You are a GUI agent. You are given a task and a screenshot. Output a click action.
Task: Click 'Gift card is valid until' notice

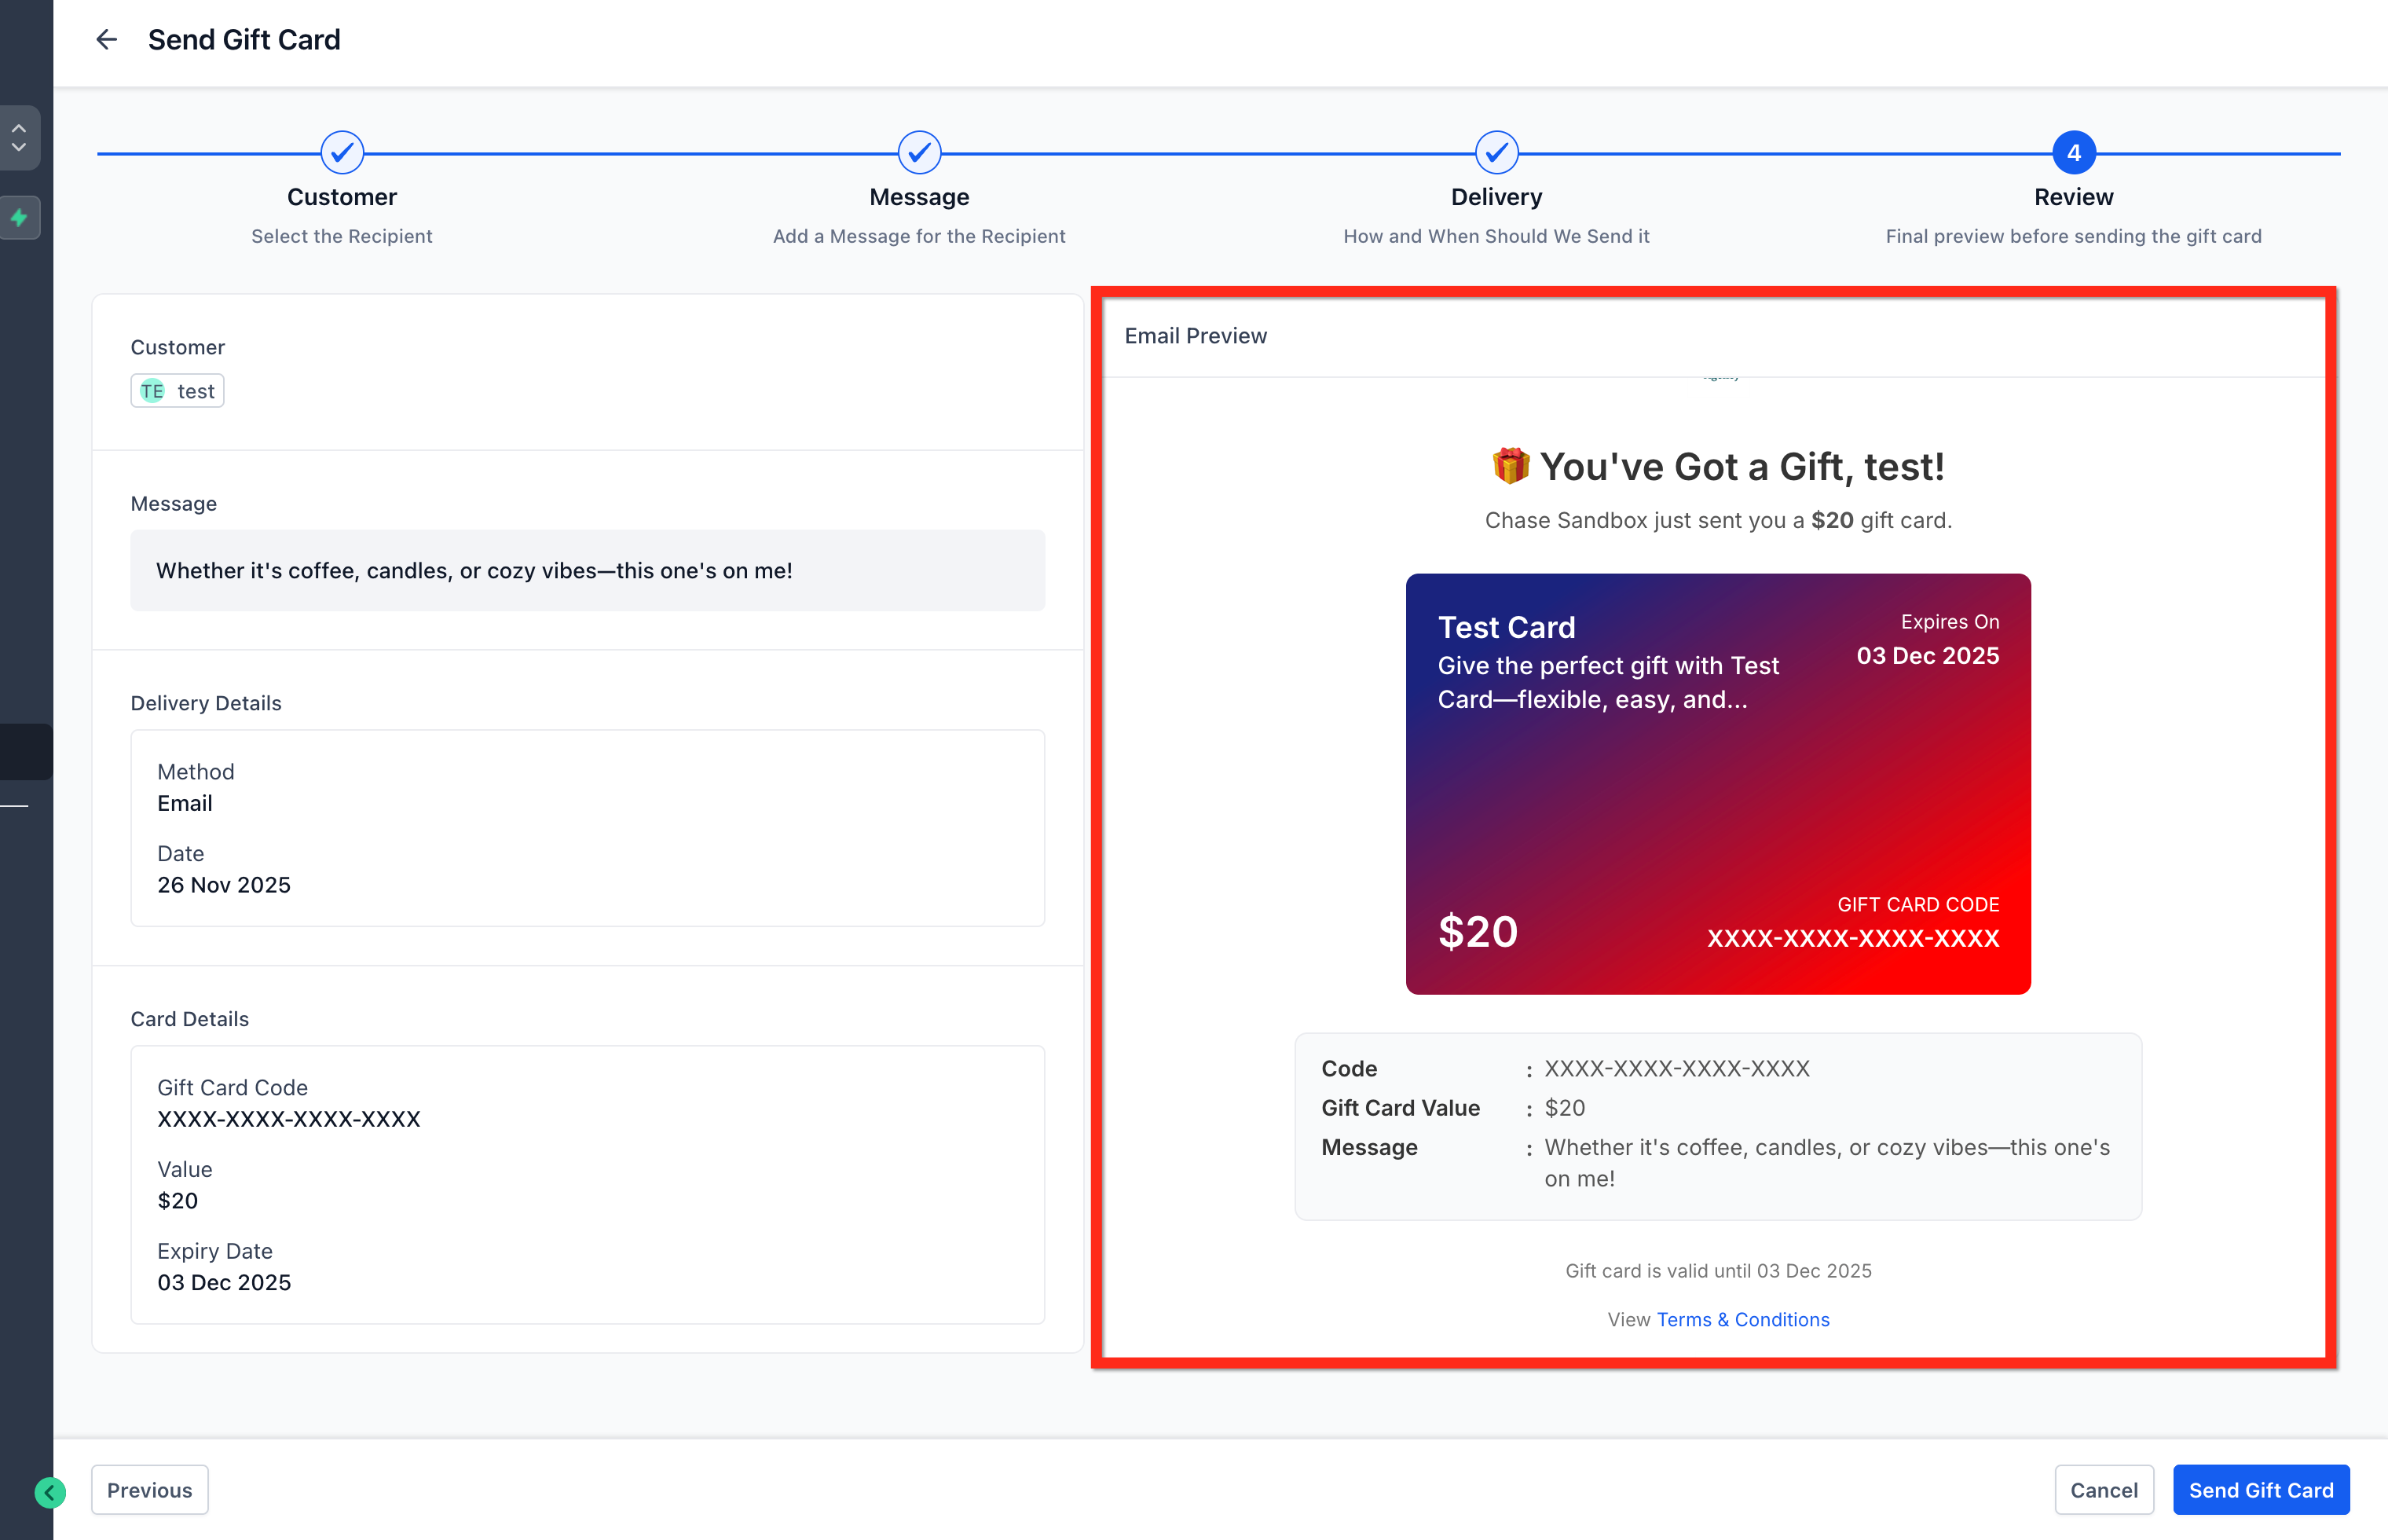point(1718,1270)
